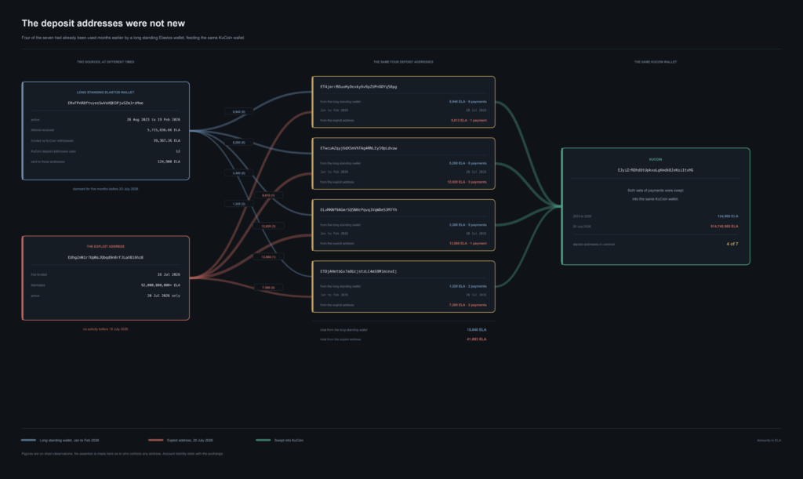This screenshot has width=803, height=479.
Task: Click the '7,200 (2)' red flow label
Action: click(268, 287)
